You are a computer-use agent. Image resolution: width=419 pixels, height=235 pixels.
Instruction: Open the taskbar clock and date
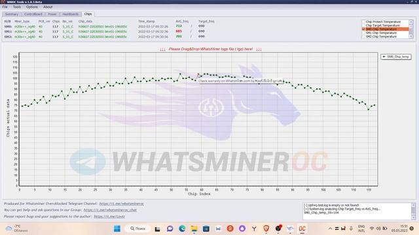tap(399, 228)
